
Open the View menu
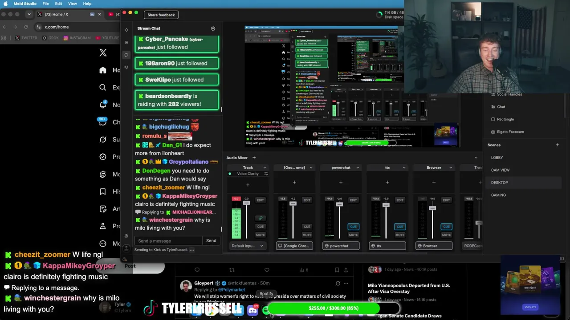(72, 4)
